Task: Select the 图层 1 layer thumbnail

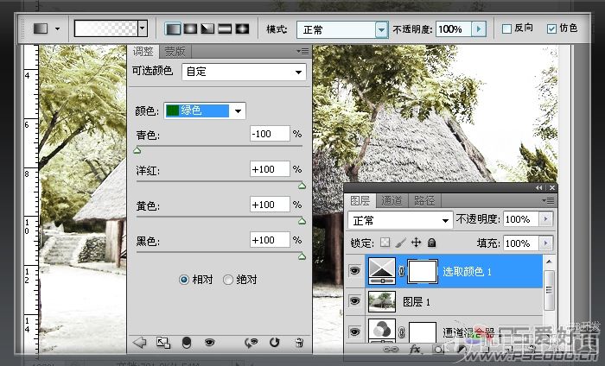Action: coord(382,301)
